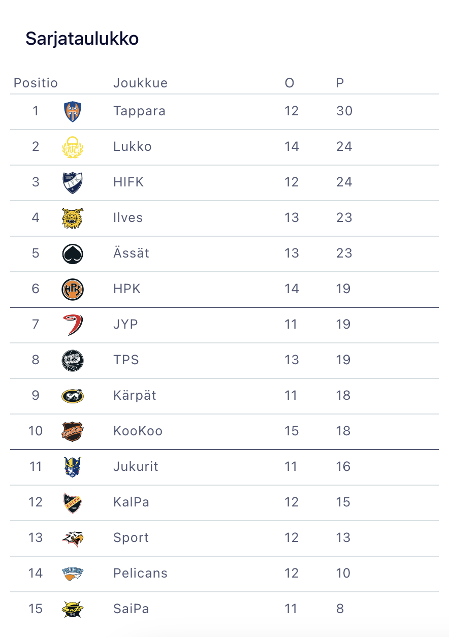Click the Jukurit team logo
The height and width of the screenshot is (637, 449).
point(73,467)
